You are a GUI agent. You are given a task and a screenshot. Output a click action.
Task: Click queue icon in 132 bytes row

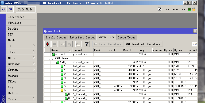tap(62, 70)
